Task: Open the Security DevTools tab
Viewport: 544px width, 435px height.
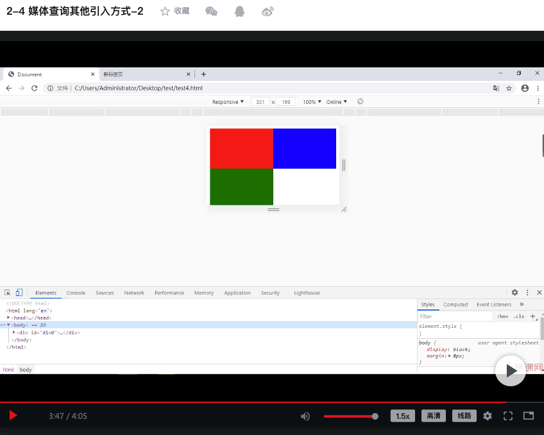Action: (x=270, y=293)
